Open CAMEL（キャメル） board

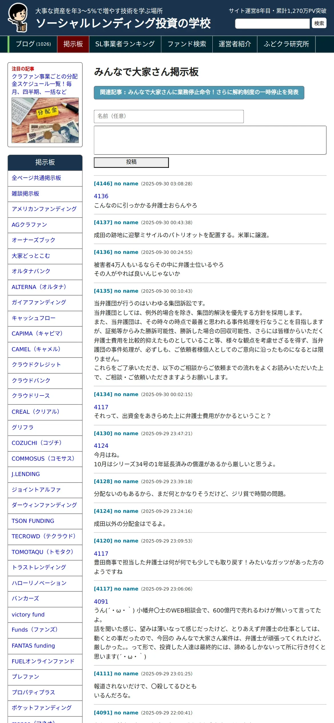click(45, 350)
